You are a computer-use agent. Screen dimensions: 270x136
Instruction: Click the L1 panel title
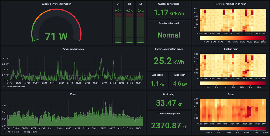pos(118,4)
